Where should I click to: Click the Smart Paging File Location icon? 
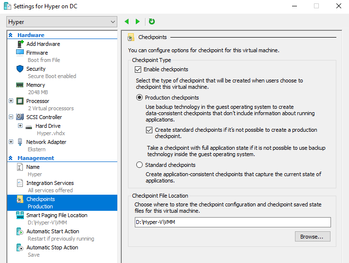20,215
